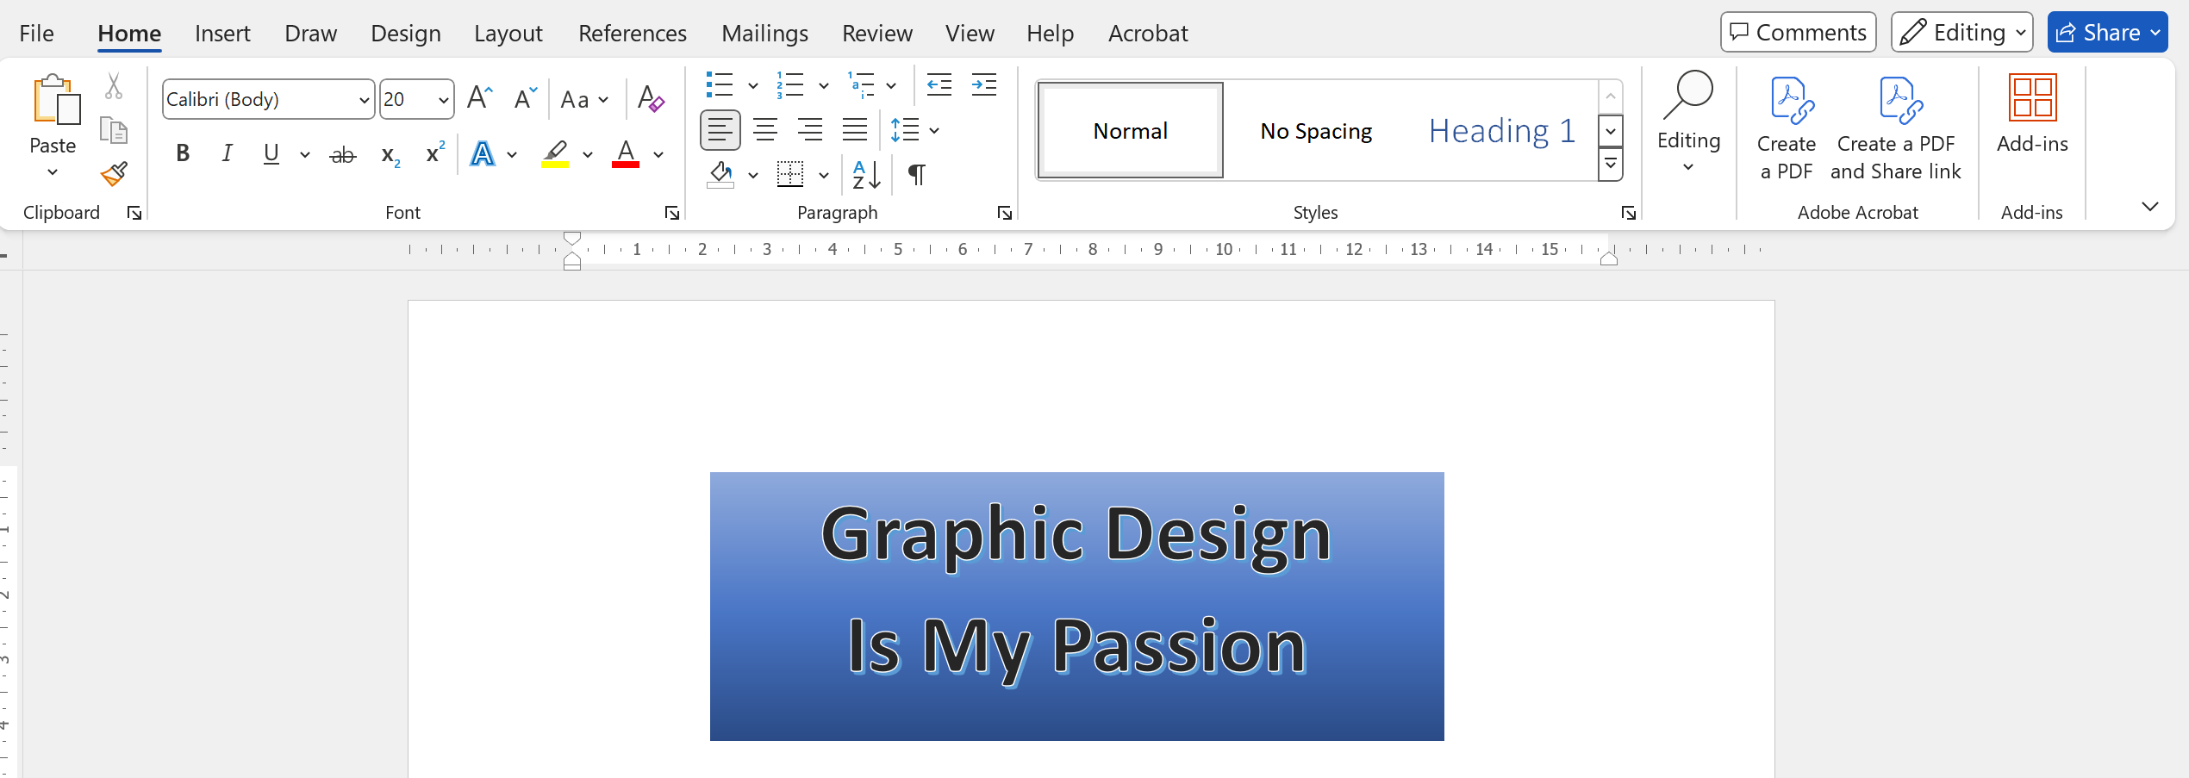The height and width of the screenshot is (778, 2189).
Task: Click the Format Painter brush icon
Action: point(114,175)
